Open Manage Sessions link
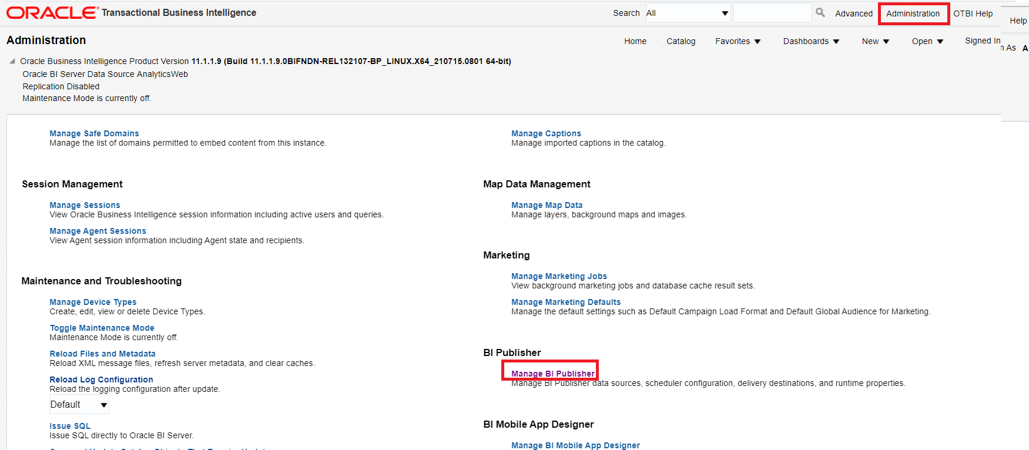 tap(85, 205)
